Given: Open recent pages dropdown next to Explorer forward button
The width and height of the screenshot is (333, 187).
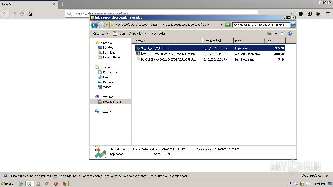Looking at the screenshot, I should tap(107, 25).
